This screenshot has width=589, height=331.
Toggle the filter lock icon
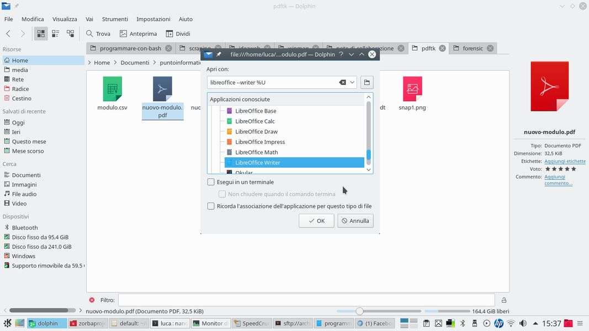[x=504, y=300]
